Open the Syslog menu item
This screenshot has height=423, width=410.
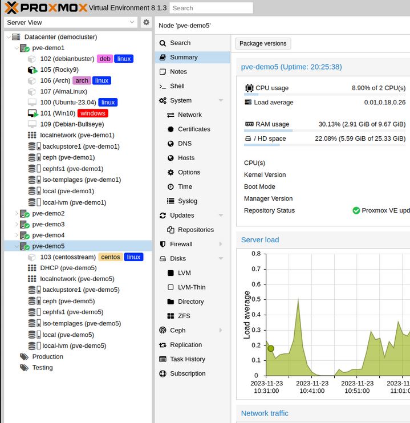[x=188, y=201]
